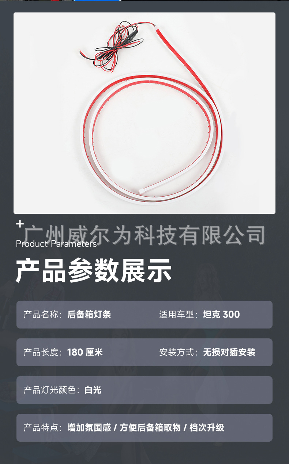Click the 广州威尔为科技有限公司 watermark
This screenshot has height=464, width=289.
[x=145, y=235]
